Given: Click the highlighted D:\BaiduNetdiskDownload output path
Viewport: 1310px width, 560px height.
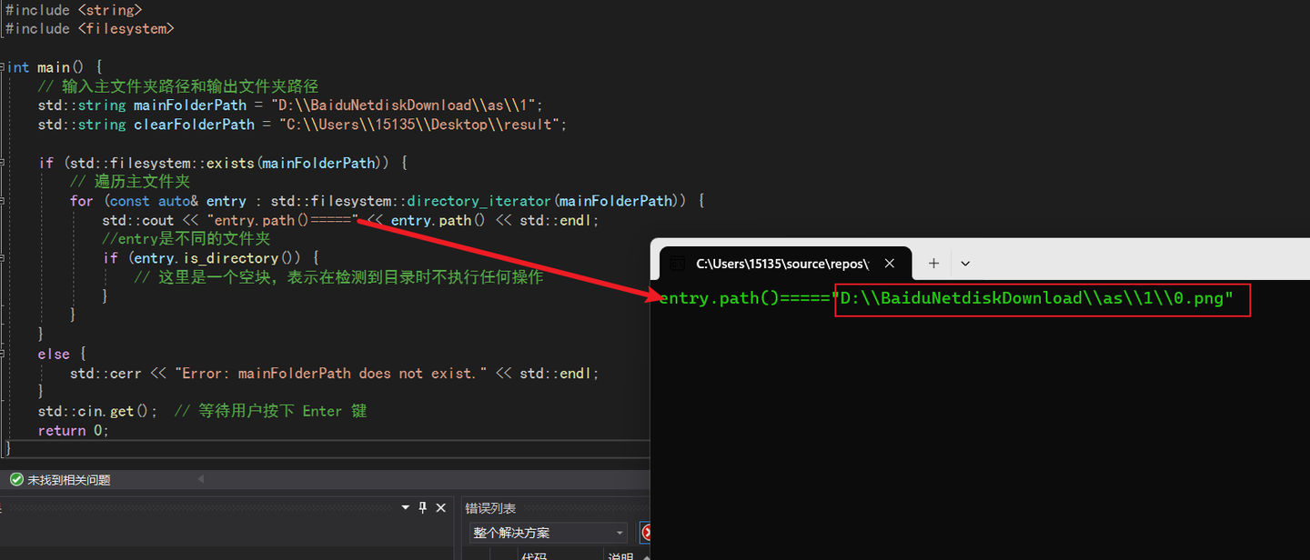Looking at the screenshot, I should [x=1041, y=298].
